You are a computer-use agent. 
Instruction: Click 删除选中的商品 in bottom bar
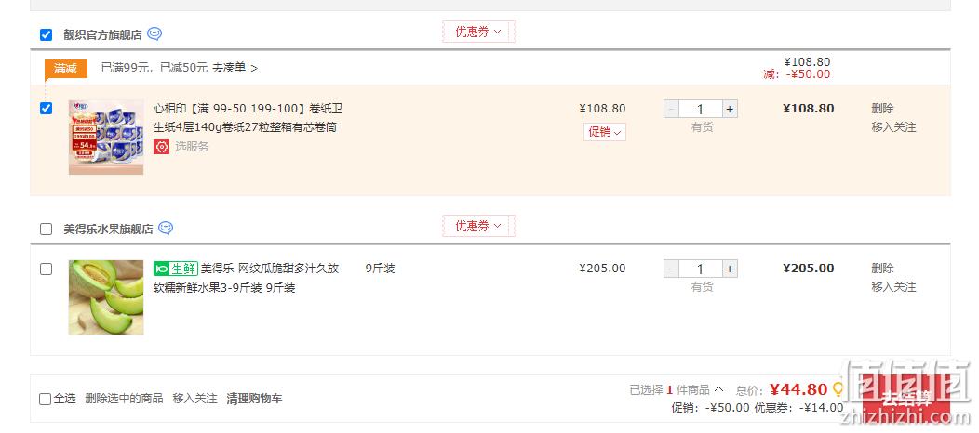[125, 398]
